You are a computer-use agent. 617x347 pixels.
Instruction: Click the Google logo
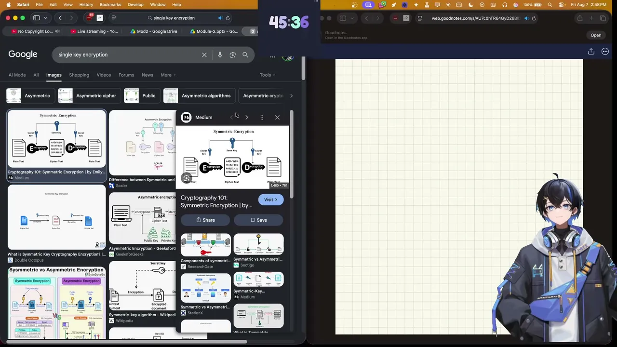point(23,54)
